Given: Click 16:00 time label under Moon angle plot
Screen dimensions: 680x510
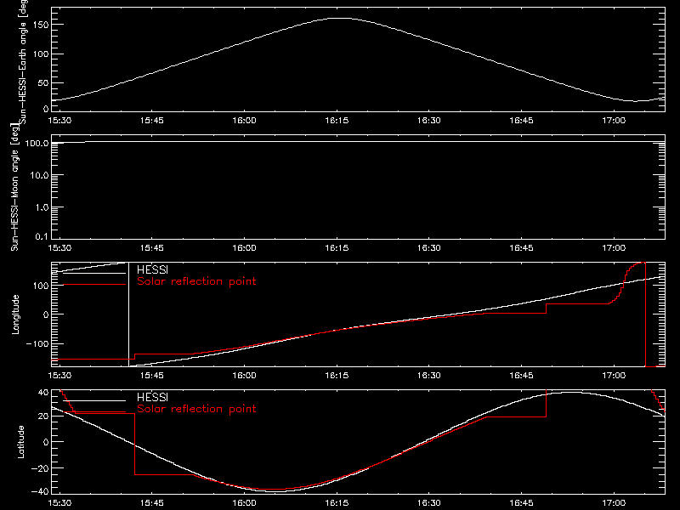Looking at the screenshot, I should coord(244,248).
